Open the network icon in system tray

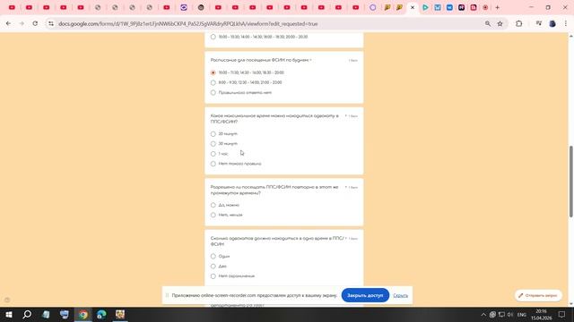tap(501, 315)
